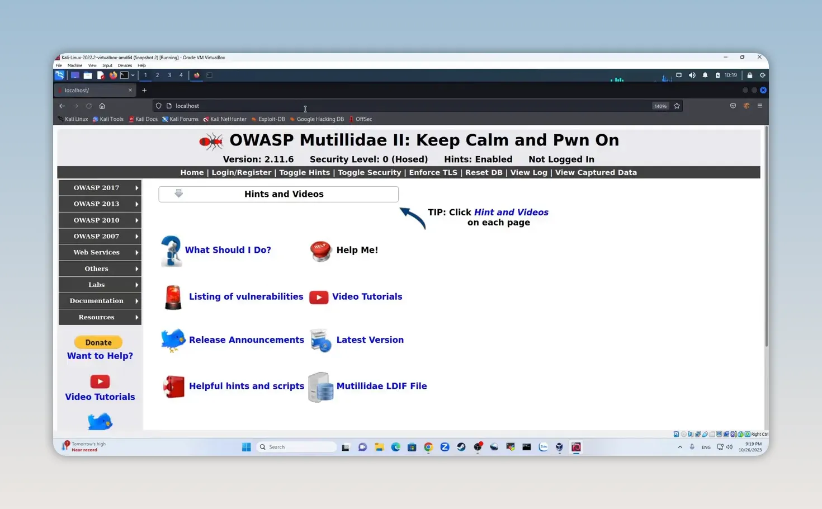The width and height of the screenshot is (822, 509).
Task: Click the Reset DB link
Action: [484, 172]
